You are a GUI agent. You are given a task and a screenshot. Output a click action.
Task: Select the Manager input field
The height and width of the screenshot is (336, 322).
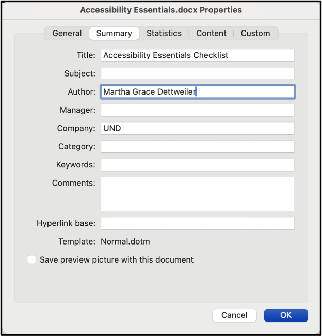coord(197,110)
